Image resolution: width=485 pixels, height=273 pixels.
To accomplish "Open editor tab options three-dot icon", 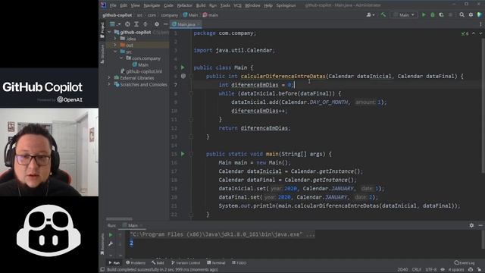I will pos(480,24).
